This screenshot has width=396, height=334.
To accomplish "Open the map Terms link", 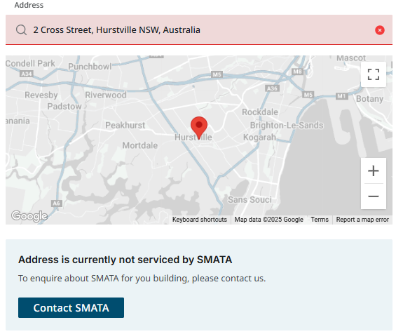I will point(320,220).
